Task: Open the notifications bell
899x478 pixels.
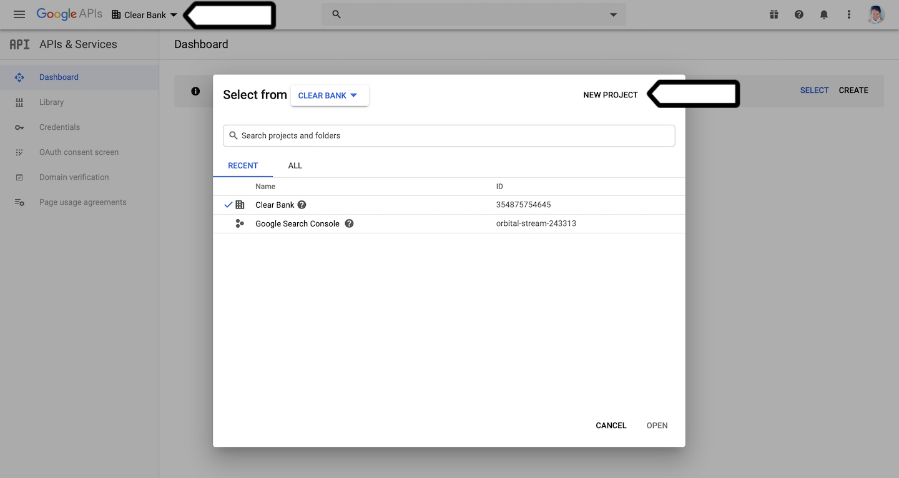Action: [x=824, y=14]
